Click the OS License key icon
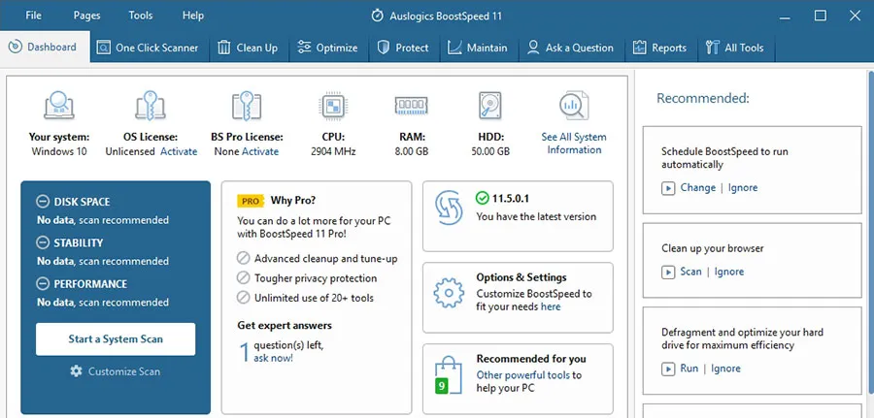Image resolution: width=874 pixels, height=418 pixels. pyautogui.click(x=151, y=106)
